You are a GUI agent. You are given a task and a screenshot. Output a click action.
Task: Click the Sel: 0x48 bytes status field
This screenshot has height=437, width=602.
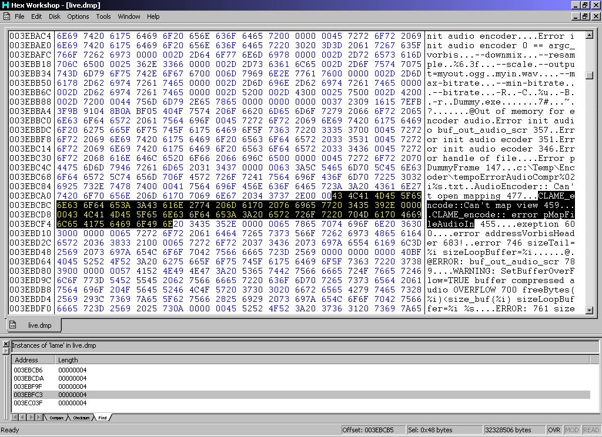click(x=444, y=430)
